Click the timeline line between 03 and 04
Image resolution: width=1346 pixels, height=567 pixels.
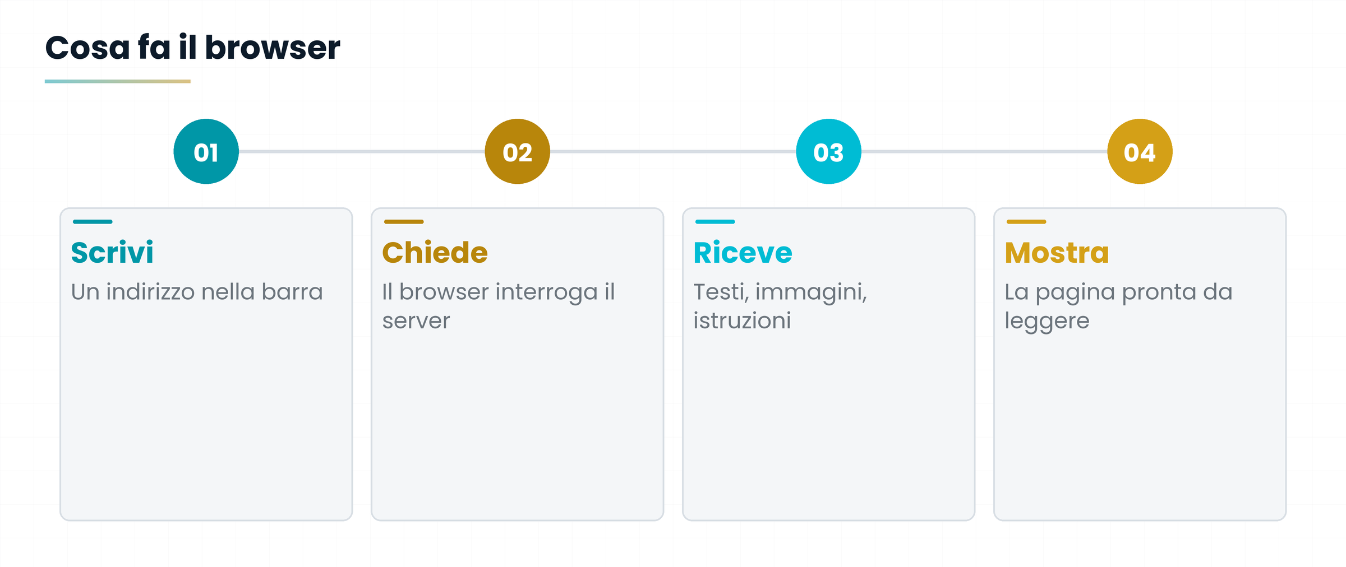(984, 151)
